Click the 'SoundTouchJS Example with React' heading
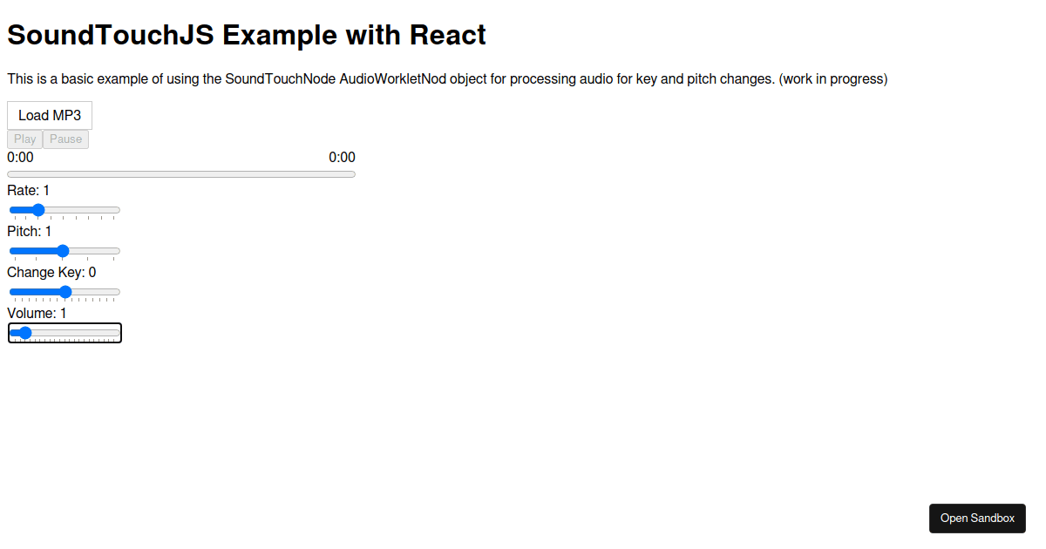This screenshot has height=549, width=1046. point(246,35)
